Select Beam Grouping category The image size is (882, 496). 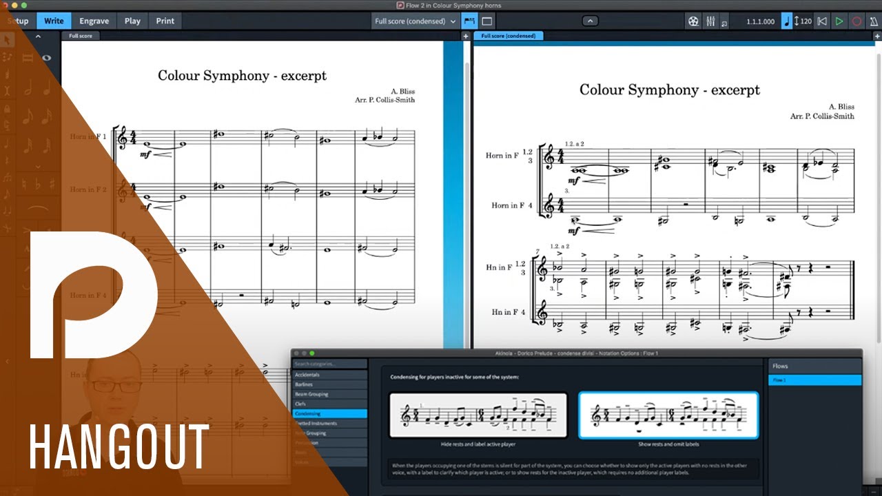click(329, 394)
